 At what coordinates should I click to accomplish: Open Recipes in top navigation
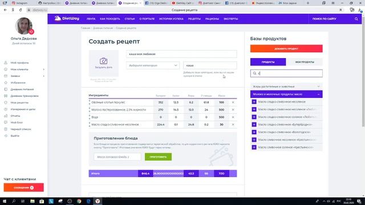click(x=194, y=19)
